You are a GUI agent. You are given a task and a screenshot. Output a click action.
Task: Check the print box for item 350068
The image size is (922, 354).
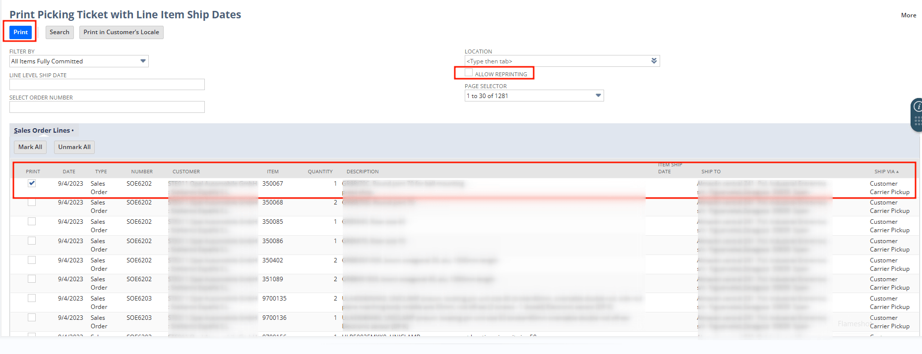pos(32,202)
